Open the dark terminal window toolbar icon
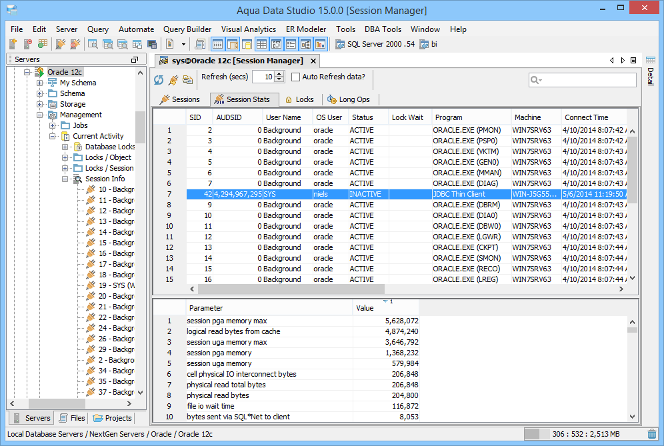664x446 pixels. coord(152,44)
